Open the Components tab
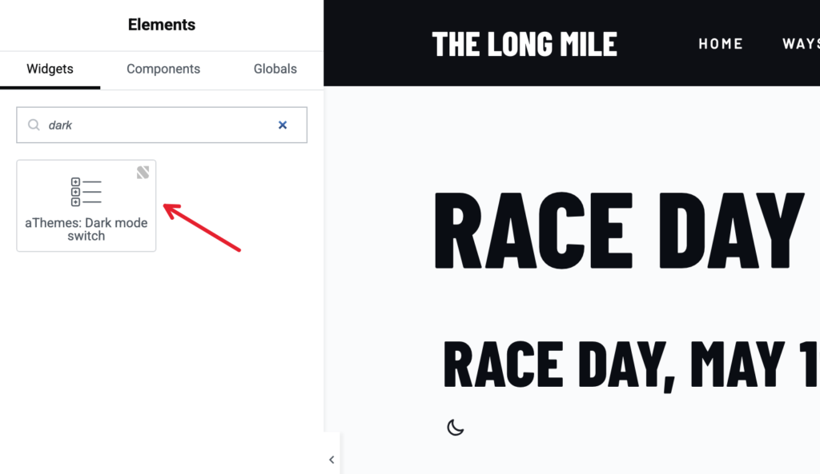Screen dimensions: 820x474 [163, 69]
